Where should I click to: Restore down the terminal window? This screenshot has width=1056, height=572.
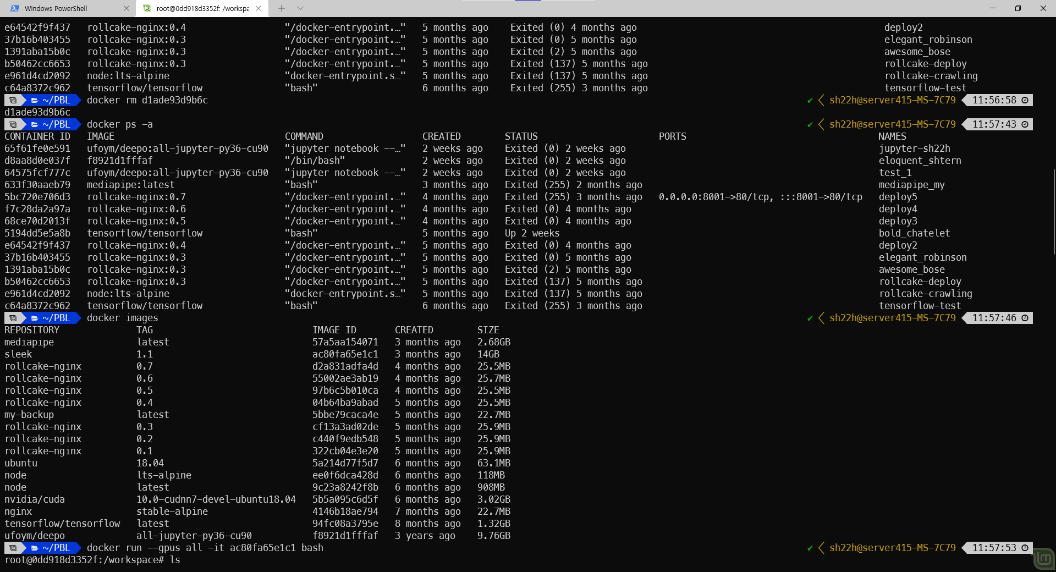pyautogui.click(x=1018, y=8)
